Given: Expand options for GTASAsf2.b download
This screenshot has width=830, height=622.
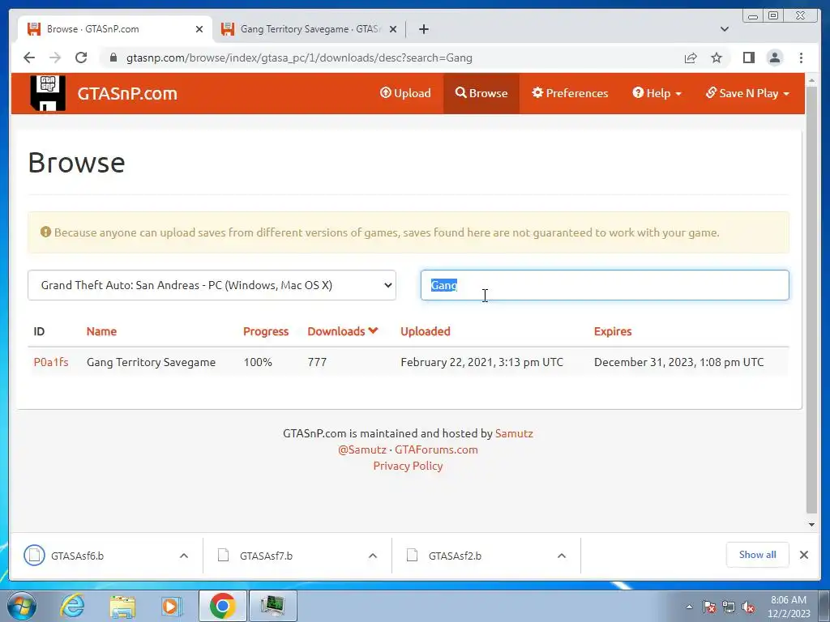Looking at the screenshot, I should pos(562,556).
